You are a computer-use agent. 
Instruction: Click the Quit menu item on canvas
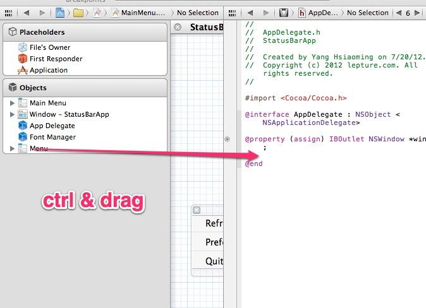click(x=208, y=261)
